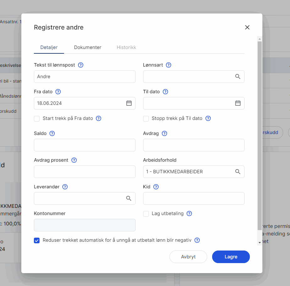Switch to the Historikk tab
The width and height of the screenshot is (290, 286).
point(126,47)
